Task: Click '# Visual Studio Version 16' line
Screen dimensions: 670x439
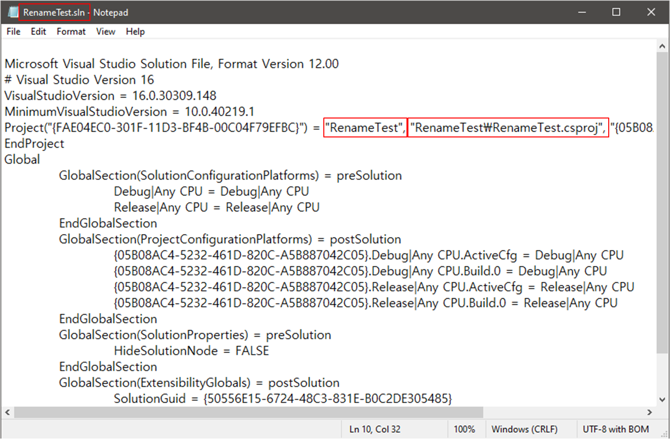Action: pos(79,80)
